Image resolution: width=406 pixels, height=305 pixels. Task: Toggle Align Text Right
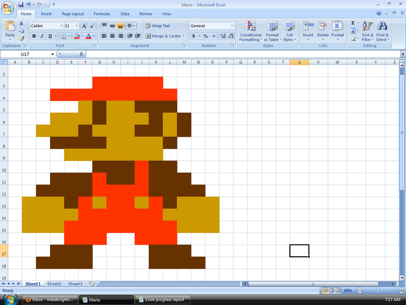(120, 36)
